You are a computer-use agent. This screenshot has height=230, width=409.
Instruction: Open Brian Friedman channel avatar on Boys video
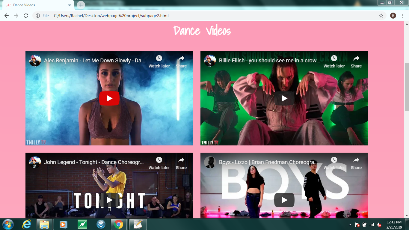coord(210,162)
